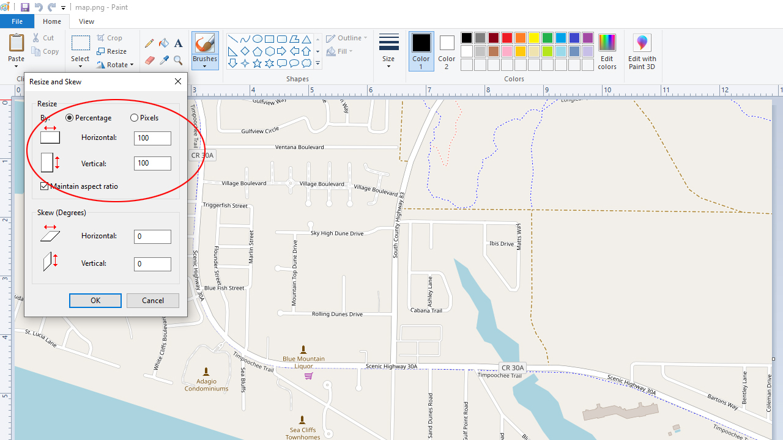Pick the Oval callout shape
This screenshot has width=783, height=440.
(x=294, y=64)
